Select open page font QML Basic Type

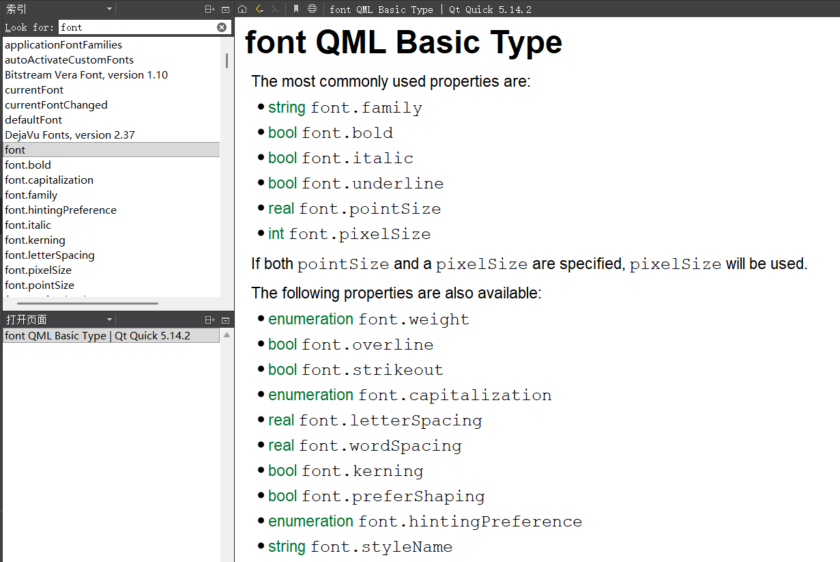click(111, 335)
